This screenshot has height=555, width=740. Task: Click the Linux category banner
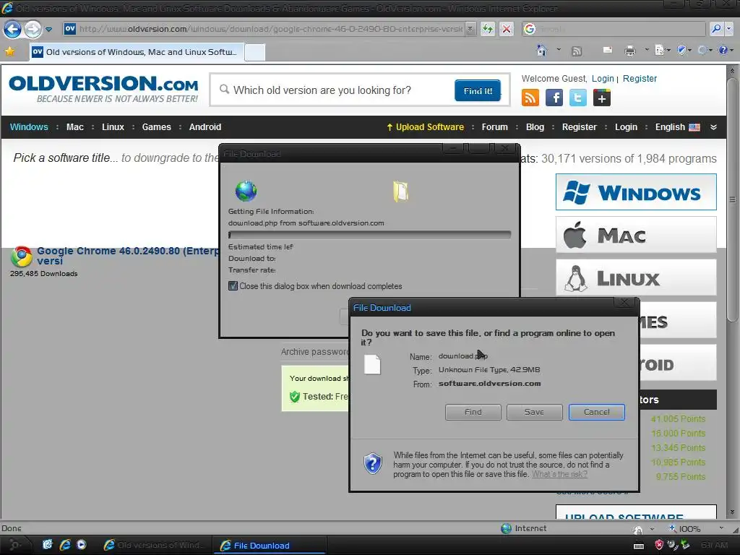(636, 277)
